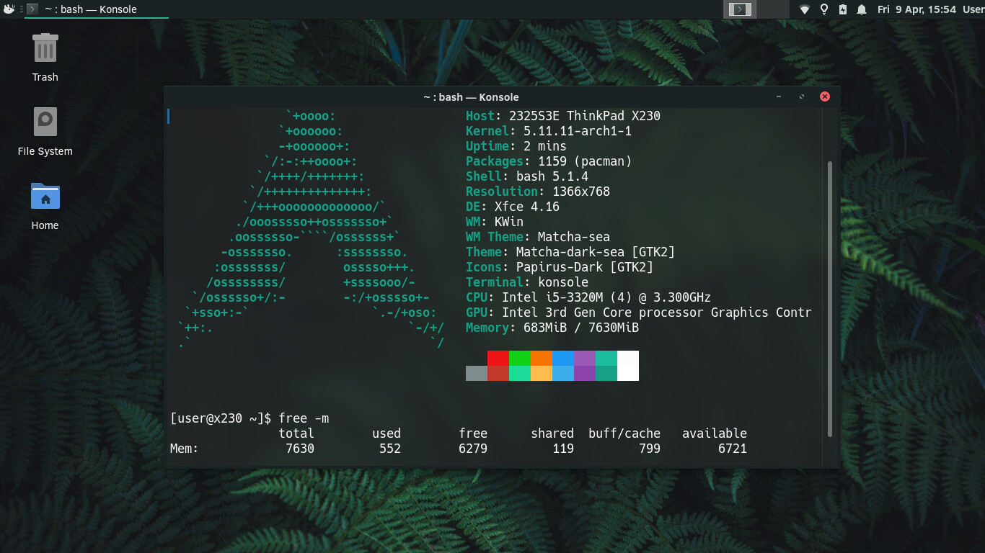
Task: Click the buff/cache value 799
Action: point(650,449)
